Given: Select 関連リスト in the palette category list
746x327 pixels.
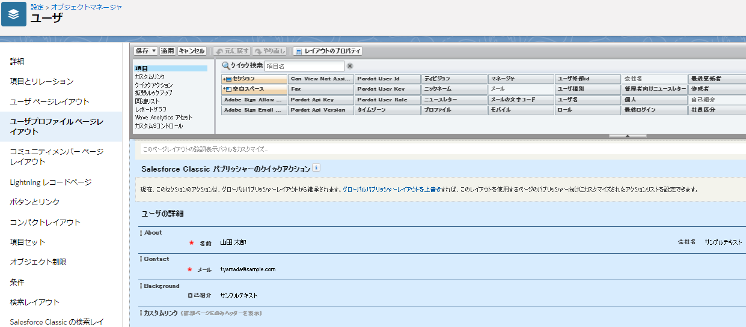Looking at the screenshot, I should [146, 101].
